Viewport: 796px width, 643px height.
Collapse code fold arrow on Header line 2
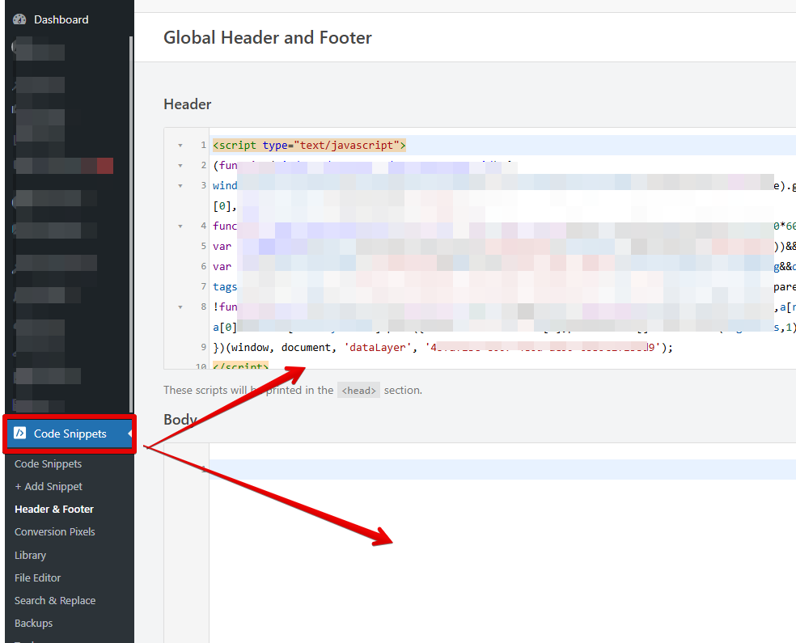click(x=180, y=166)
